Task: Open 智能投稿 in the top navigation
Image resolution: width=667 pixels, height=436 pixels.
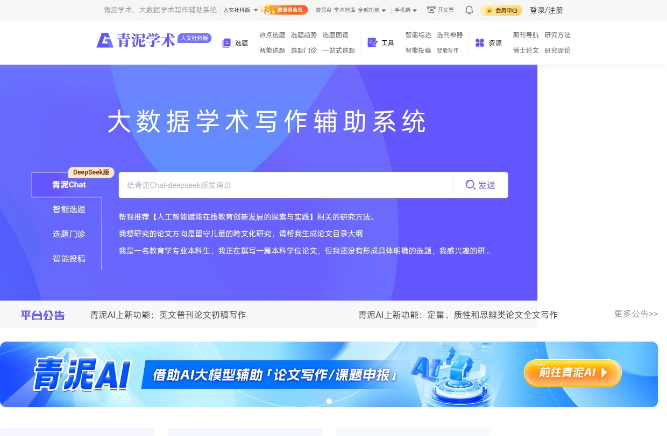Action: pos(418,50)
